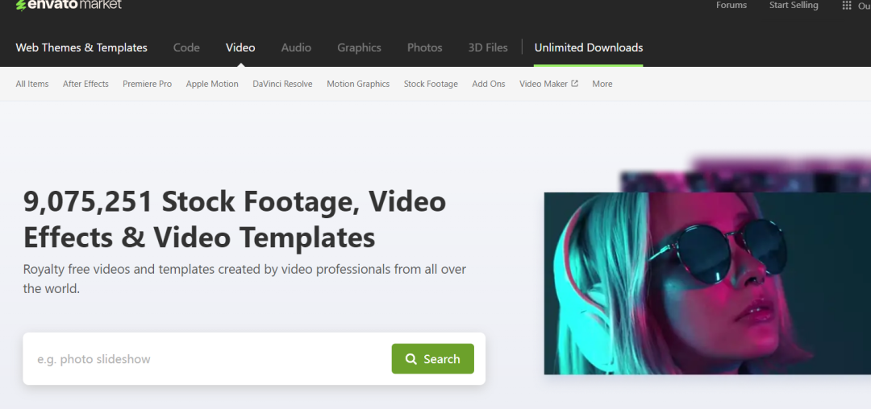Switch to the Code category
871x409 pixels.
[186, 48]
